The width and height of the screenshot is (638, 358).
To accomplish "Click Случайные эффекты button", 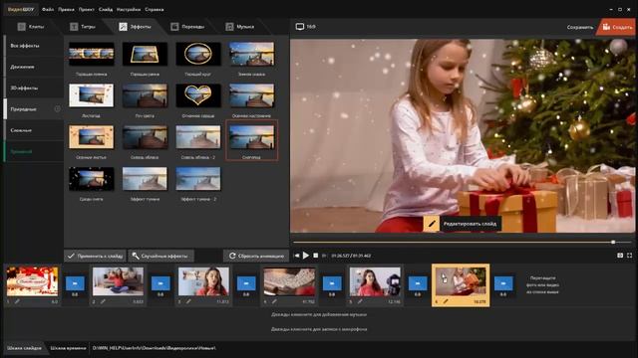I will [161, 256].
